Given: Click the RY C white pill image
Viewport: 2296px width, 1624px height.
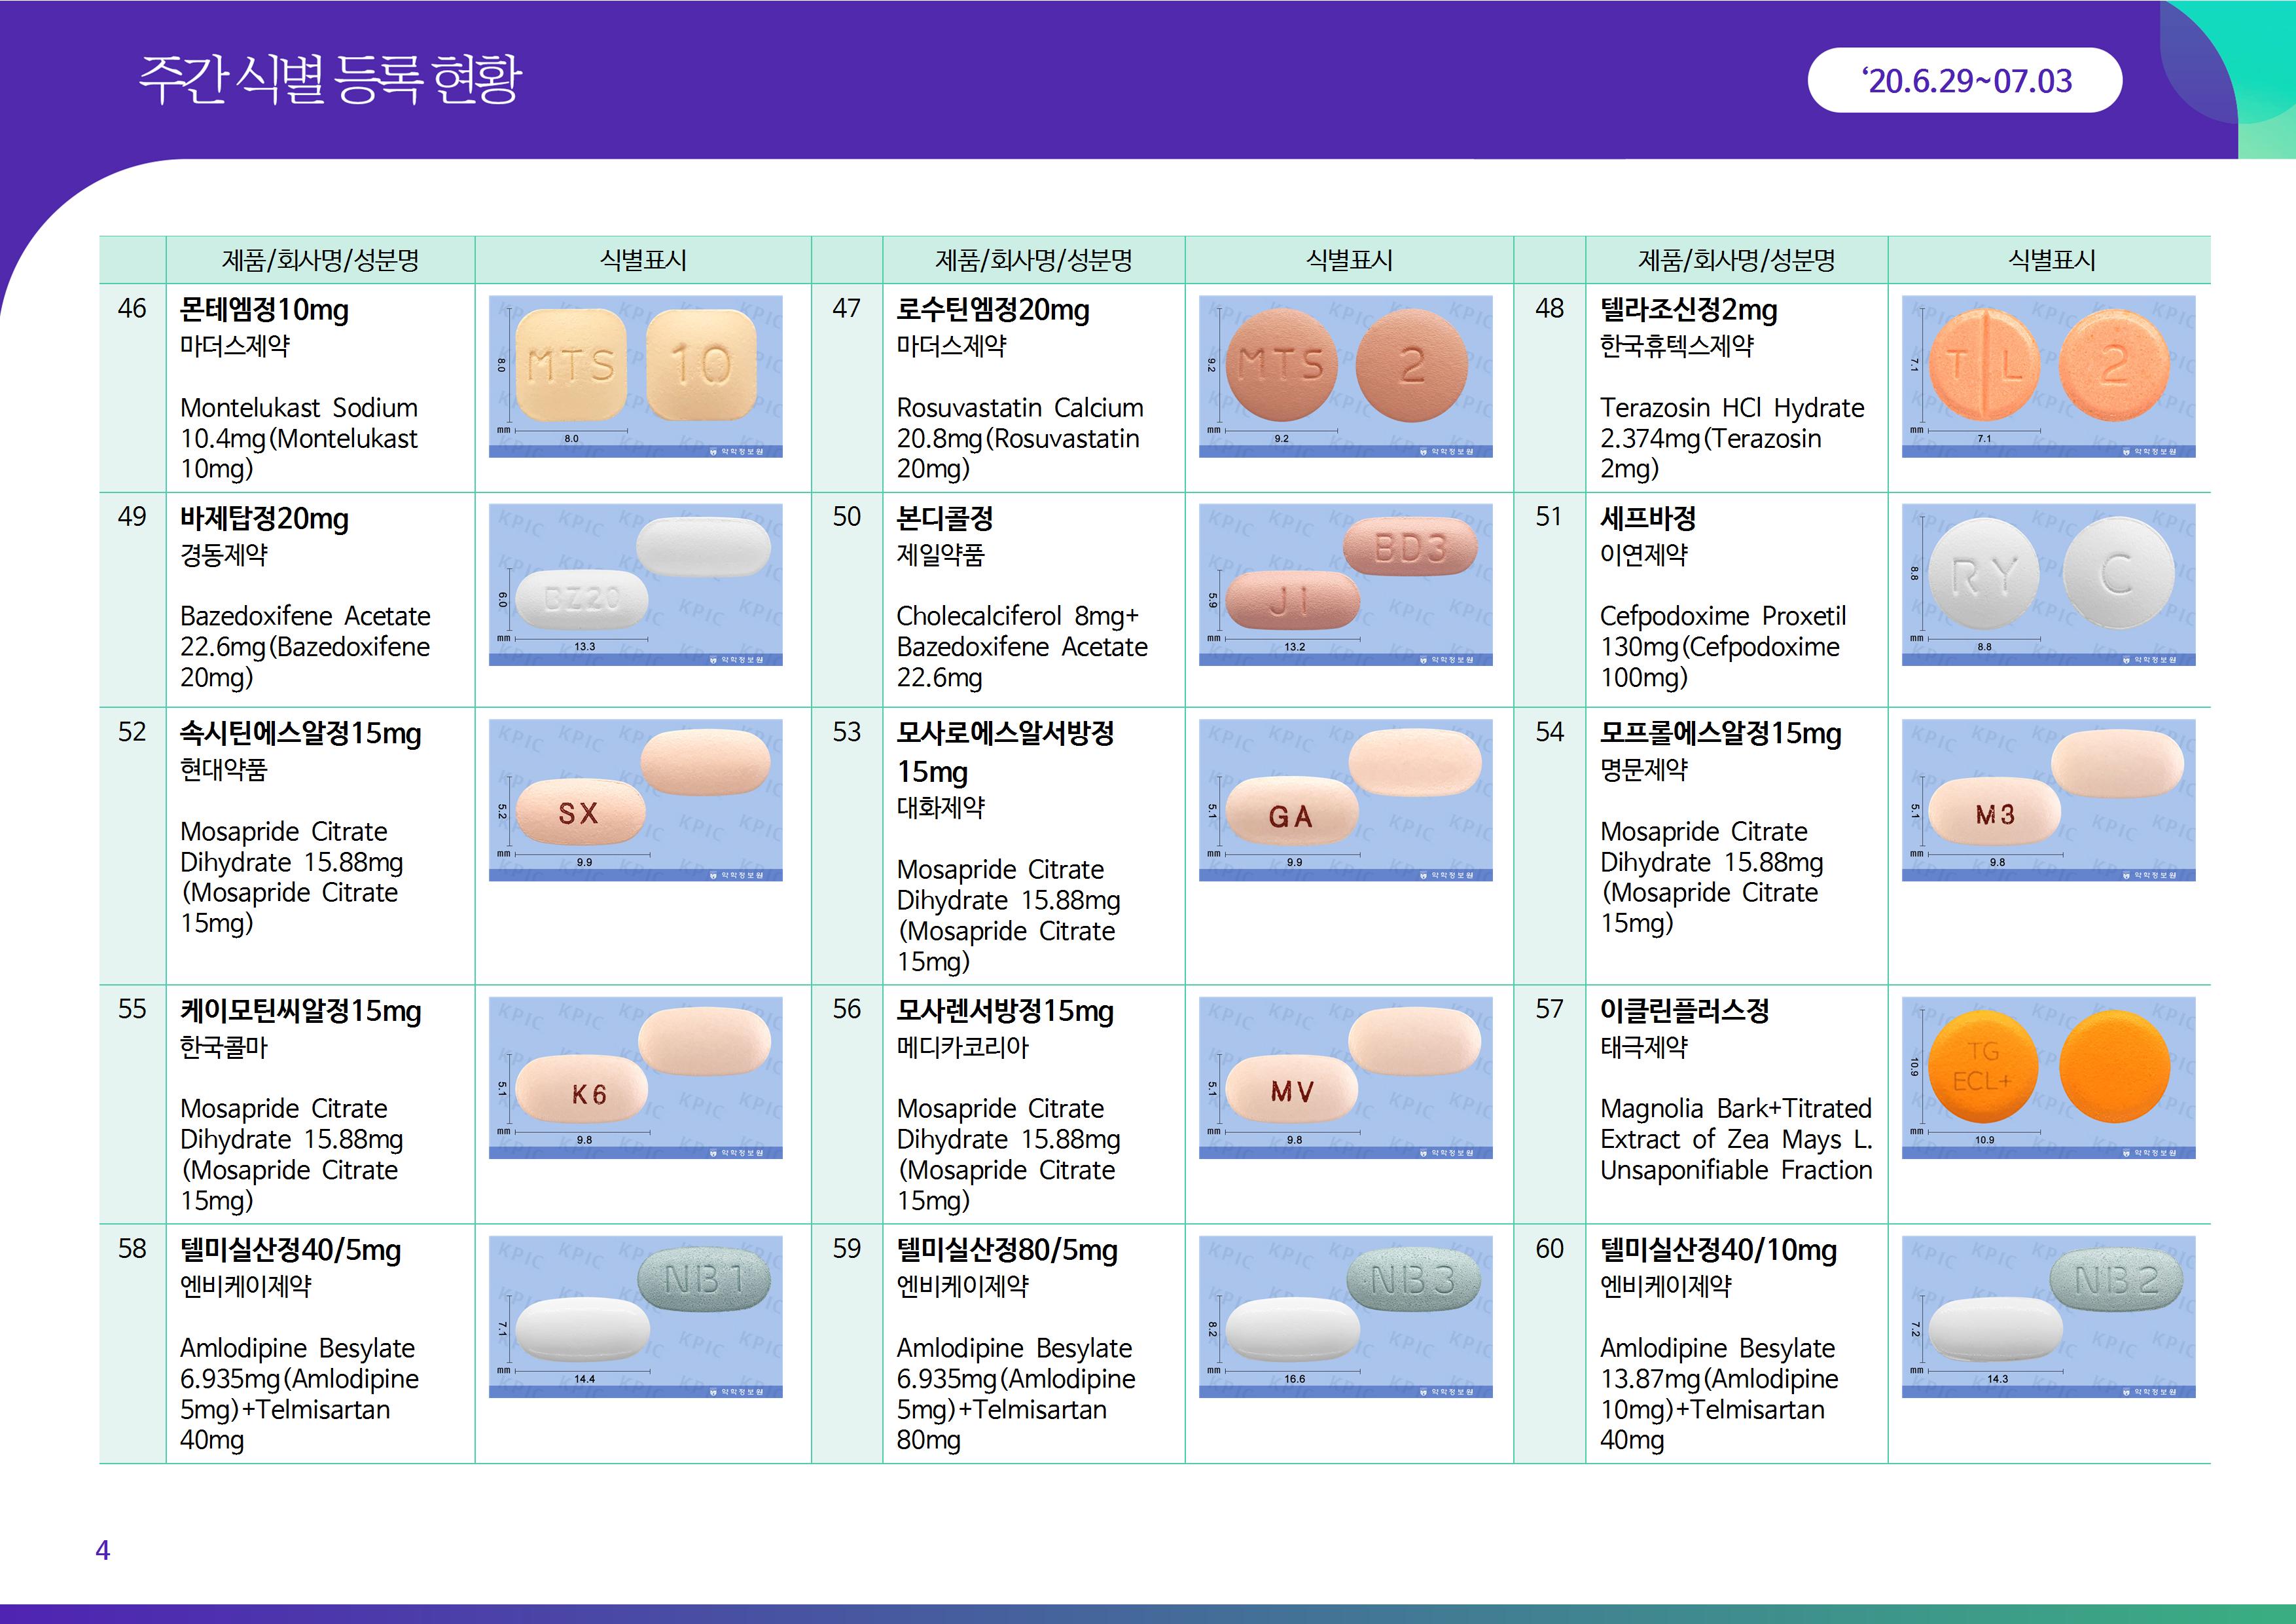Looking at the screenshot, I should coord(2048,584).
